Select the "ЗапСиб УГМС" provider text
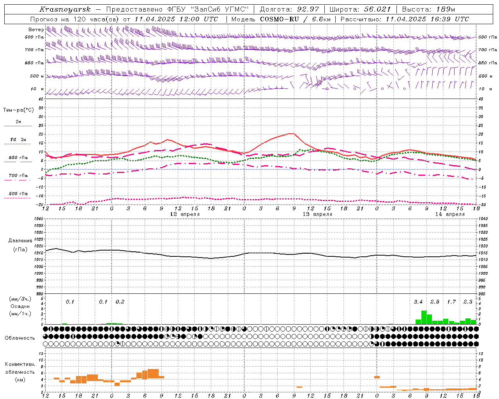The image size is (499, 399). pyautogui.click(x=219, y=9)
